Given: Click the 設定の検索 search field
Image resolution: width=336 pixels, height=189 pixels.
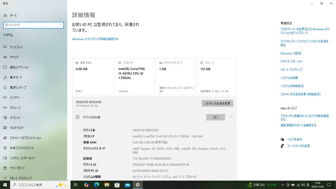Looking at the screenshot, I should [33, 25].
